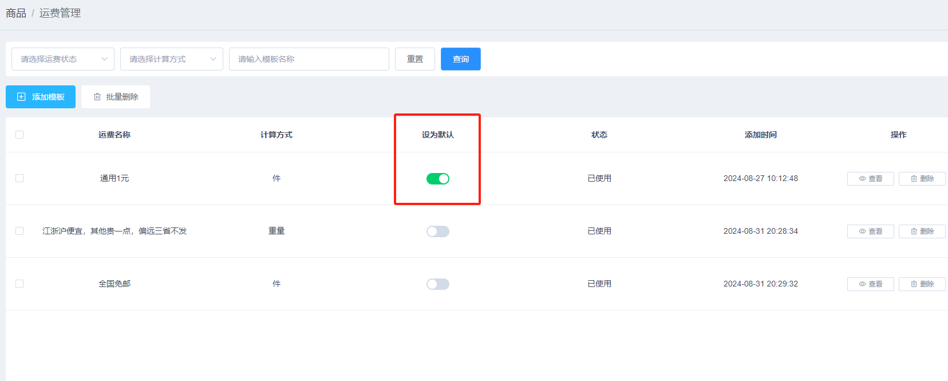
Task: Tick the select-all checkbox in table header
Action: tap(19, 135)
